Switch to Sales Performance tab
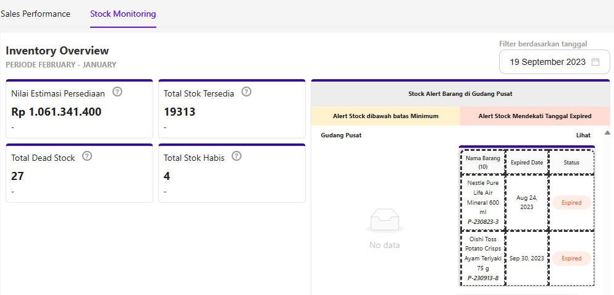The height and width of the screenshot is (295, 614). [35, 14]
